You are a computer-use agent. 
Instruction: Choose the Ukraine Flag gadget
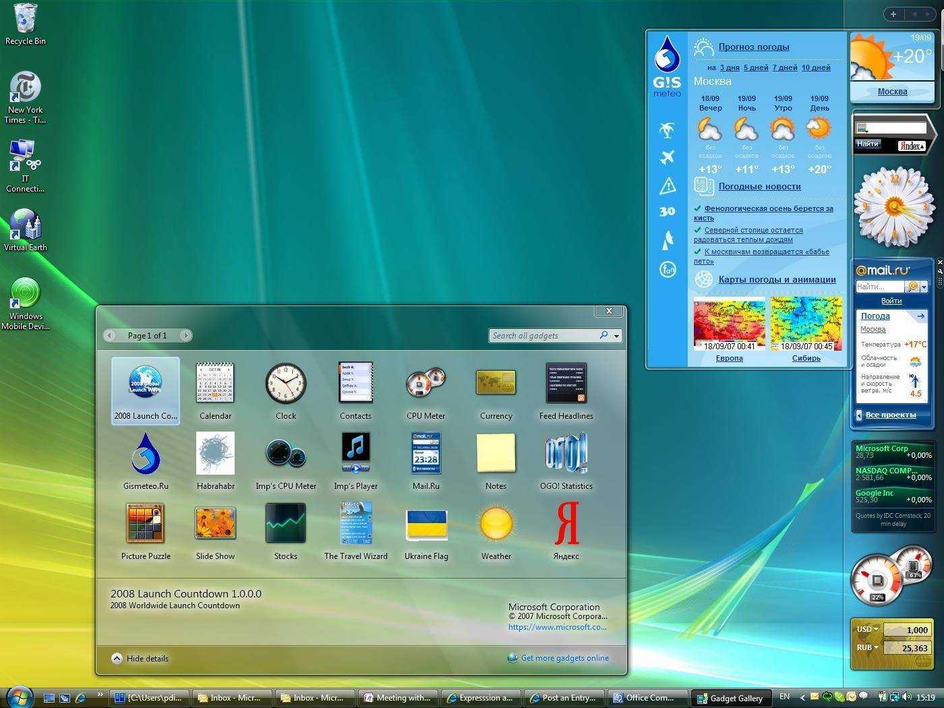point(425,524)
